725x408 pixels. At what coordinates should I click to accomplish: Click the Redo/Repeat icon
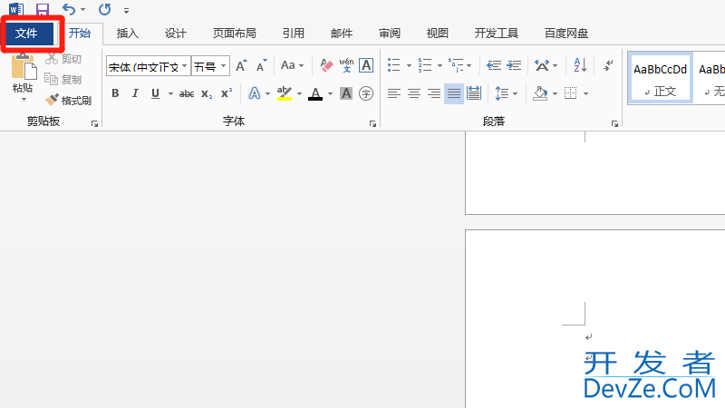(x=104, y=9)
